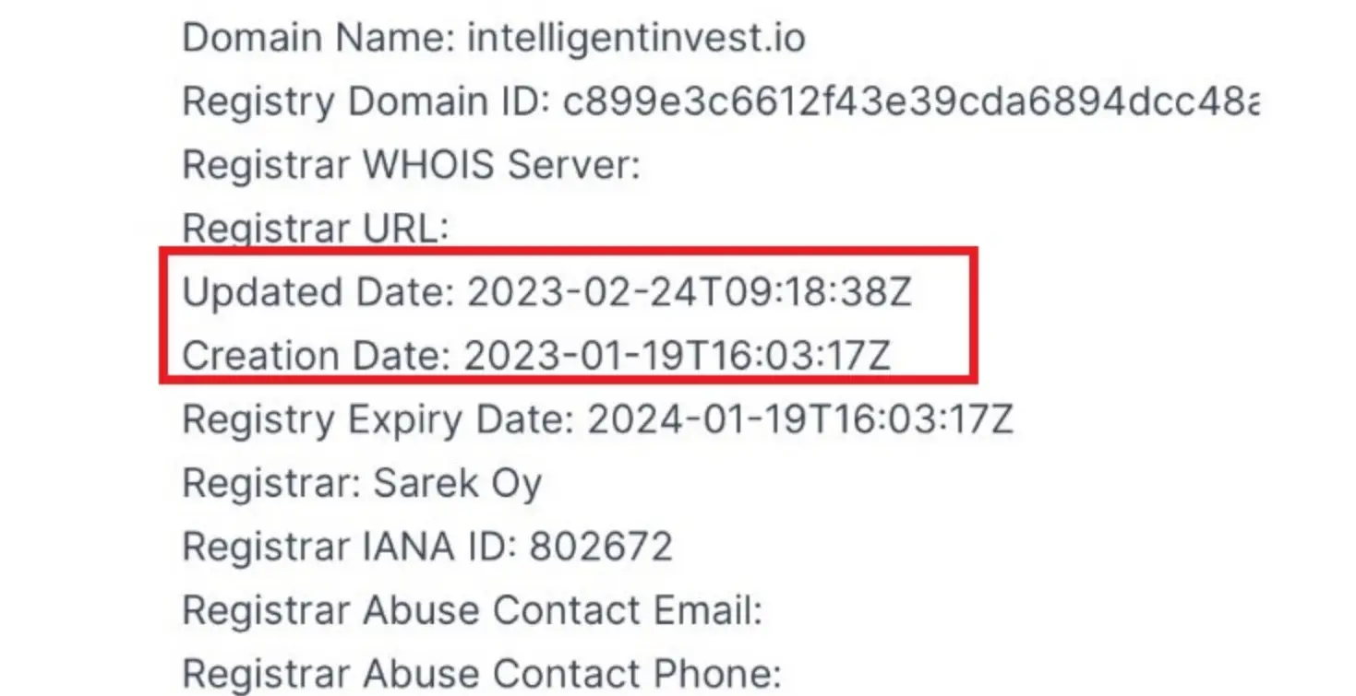Click the Registrar Sarek Oy text
This screenshot has height=696, width=1356.
(362, 483)
